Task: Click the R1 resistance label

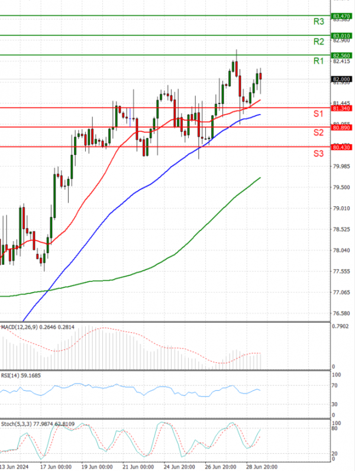Action: tap(318, 61)
